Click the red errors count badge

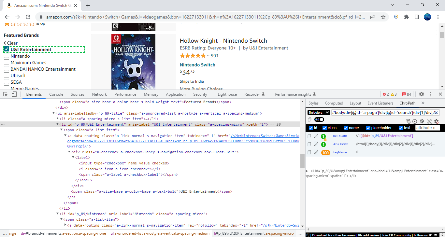tap(385, 94)
